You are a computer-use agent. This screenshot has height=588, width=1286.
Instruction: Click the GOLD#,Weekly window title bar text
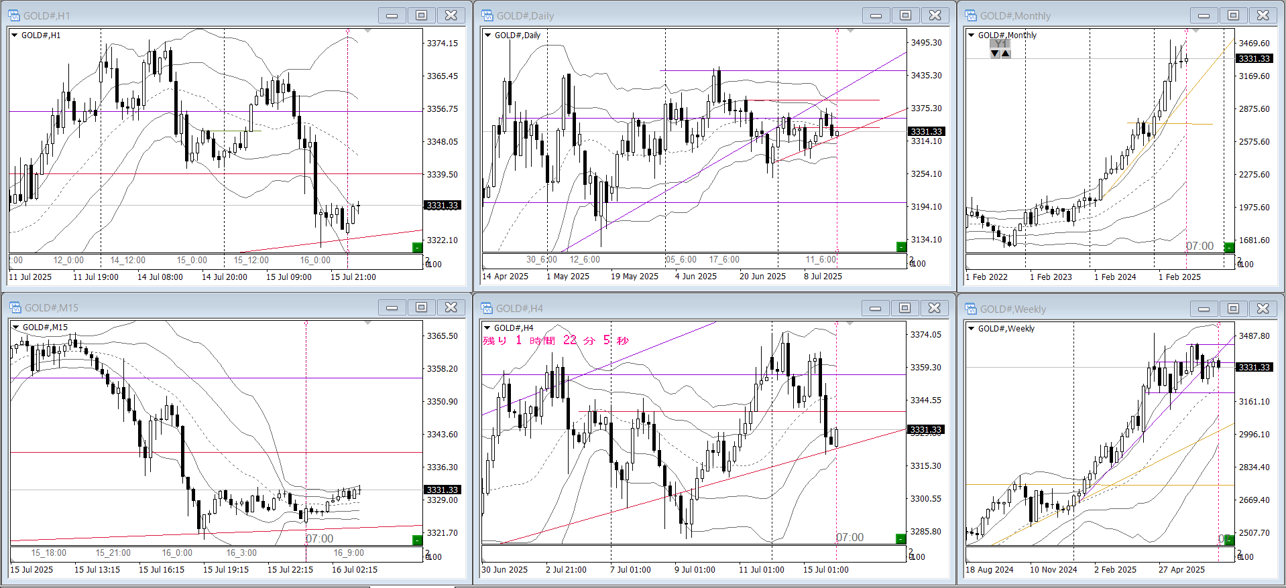(1013, 309)
